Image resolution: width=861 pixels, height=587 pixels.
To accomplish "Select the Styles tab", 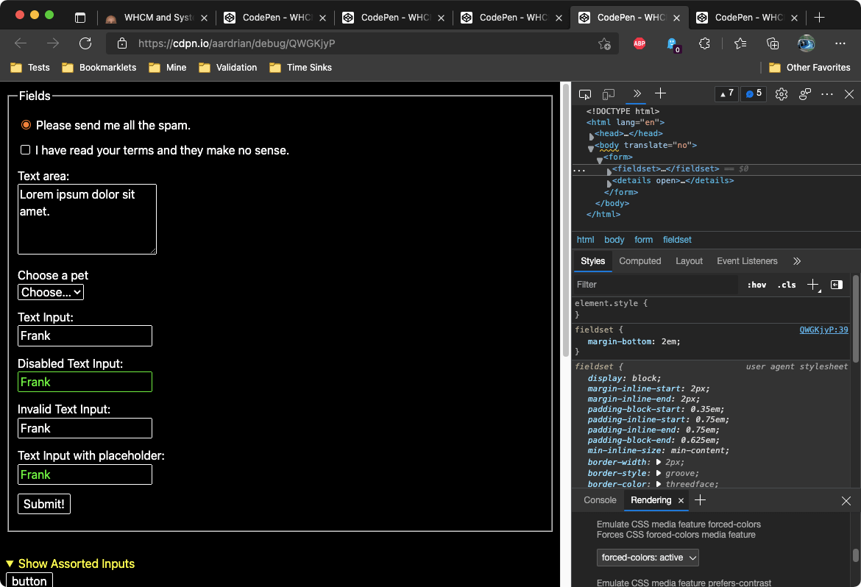I will point(593,261).
